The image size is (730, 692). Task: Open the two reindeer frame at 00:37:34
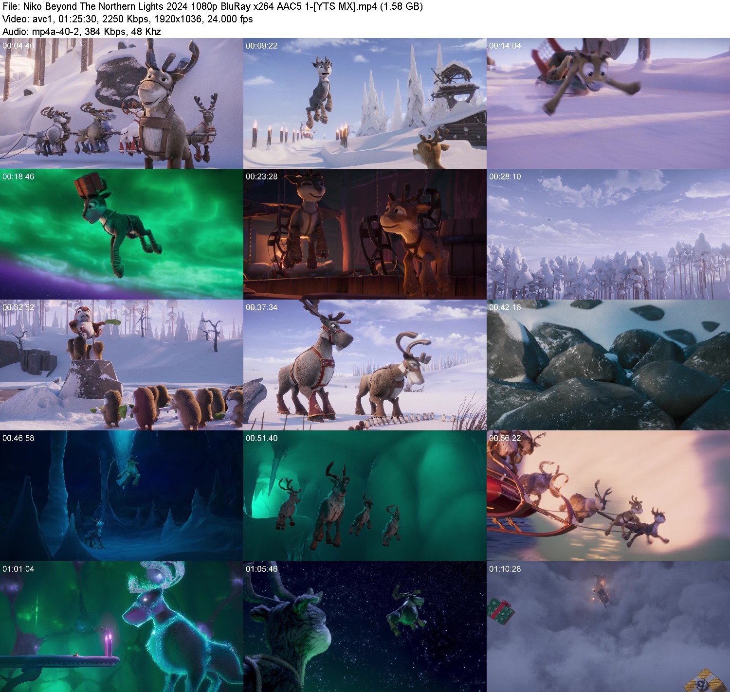(x=365, y=365)
